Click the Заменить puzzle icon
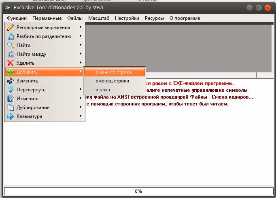 (x=11, y=81)
